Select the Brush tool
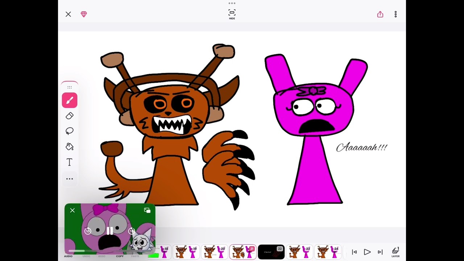The width and height of the screenshot is (464, 261). pos(70,100)
